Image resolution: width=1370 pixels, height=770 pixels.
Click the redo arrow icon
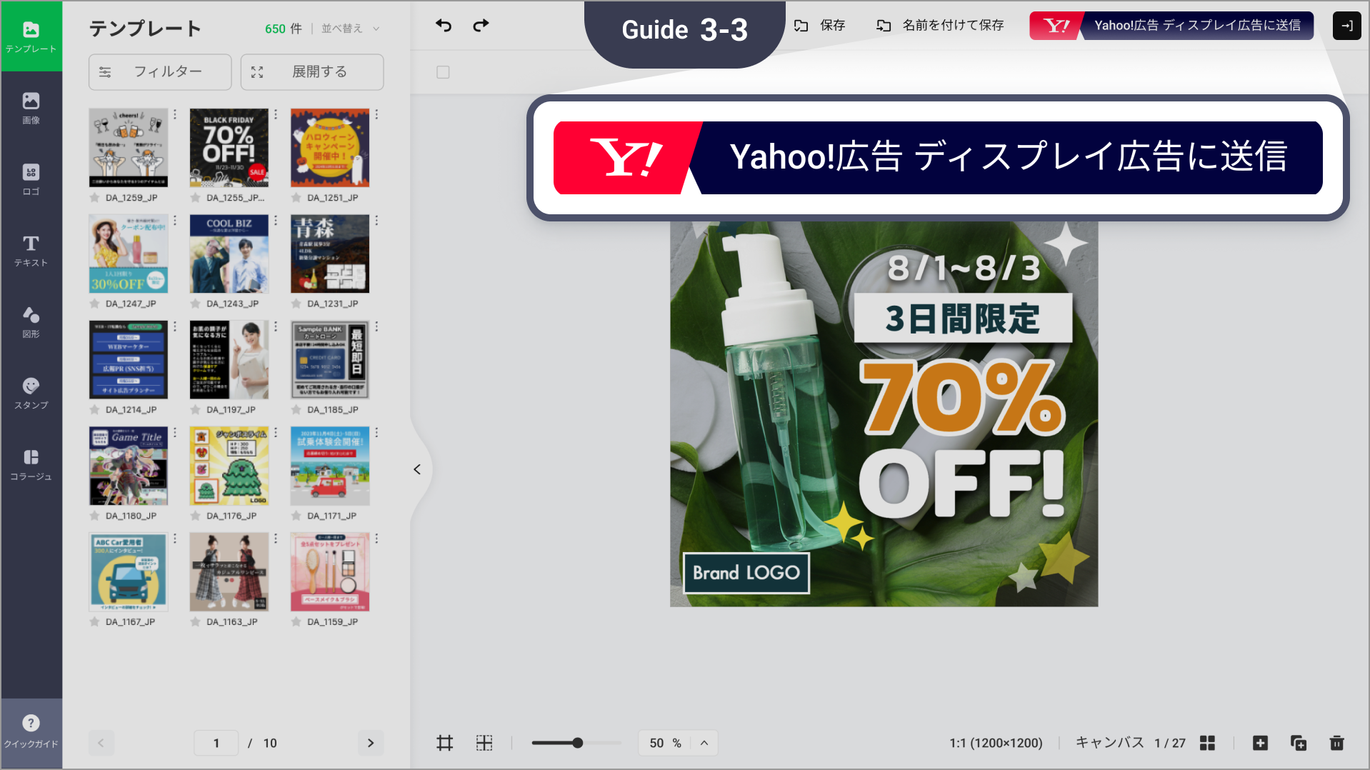pos(481,26)
